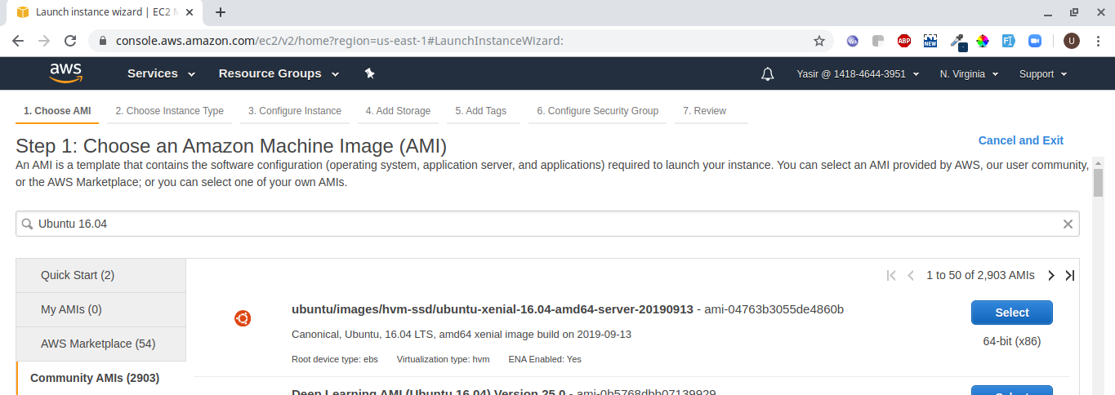This screenshot has height=395, width=1115.
Task: Expand the Support menu
Action: (x=1043, y=74)
